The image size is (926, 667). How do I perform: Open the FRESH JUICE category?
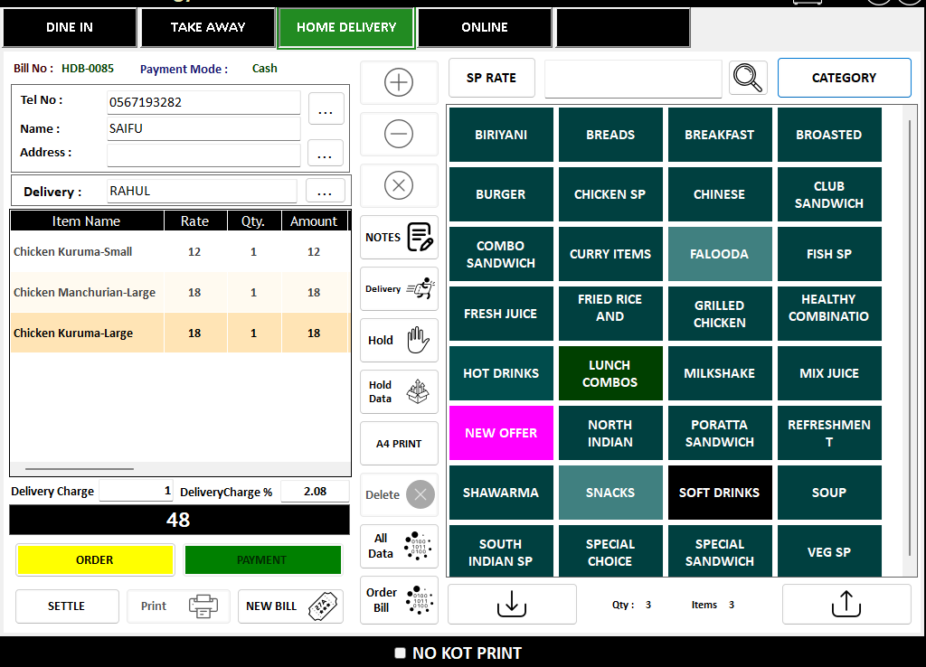coord(501,314)
